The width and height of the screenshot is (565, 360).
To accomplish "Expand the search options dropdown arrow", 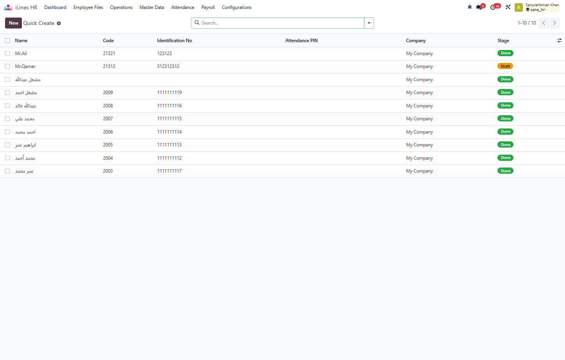I will pos(369,23).
